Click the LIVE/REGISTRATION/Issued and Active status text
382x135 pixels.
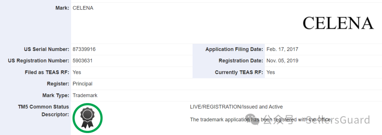[x=236, y=107]
